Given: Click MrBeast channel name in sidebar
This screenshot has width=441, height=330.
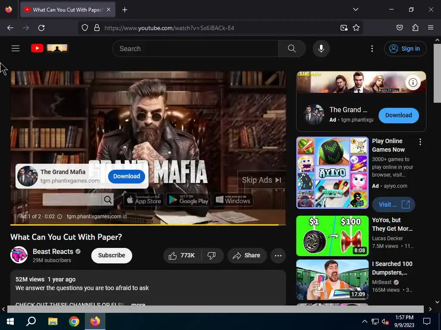Looking at the screenshot, I should click(x=382, y=282).
